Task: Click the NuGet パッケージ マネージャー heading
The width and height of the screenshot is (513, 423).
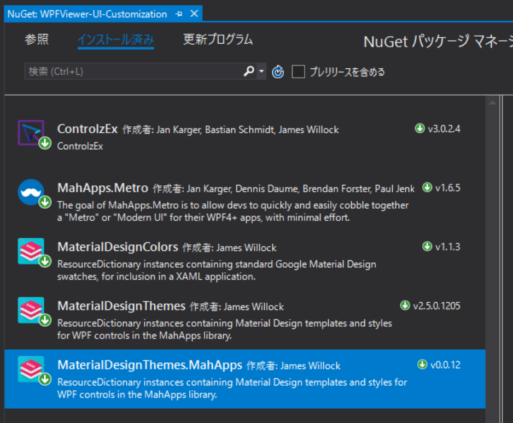Action: pyautogui.click(x=438, y=42)
